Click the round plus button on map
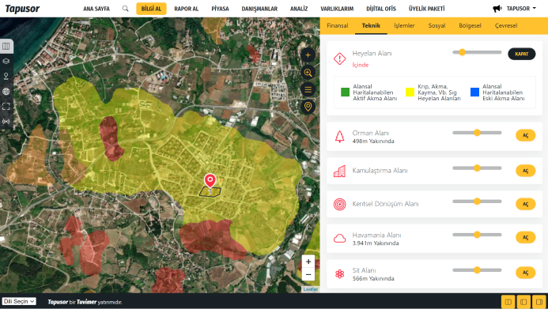This screenshot has width=548, height=309. [x=308, y=55]
